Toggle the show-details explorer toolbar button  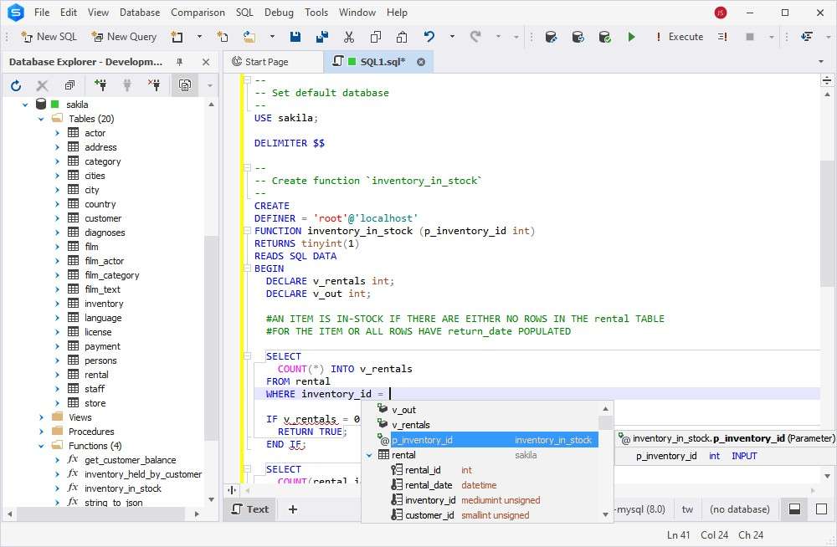click(x=184, y=85)
